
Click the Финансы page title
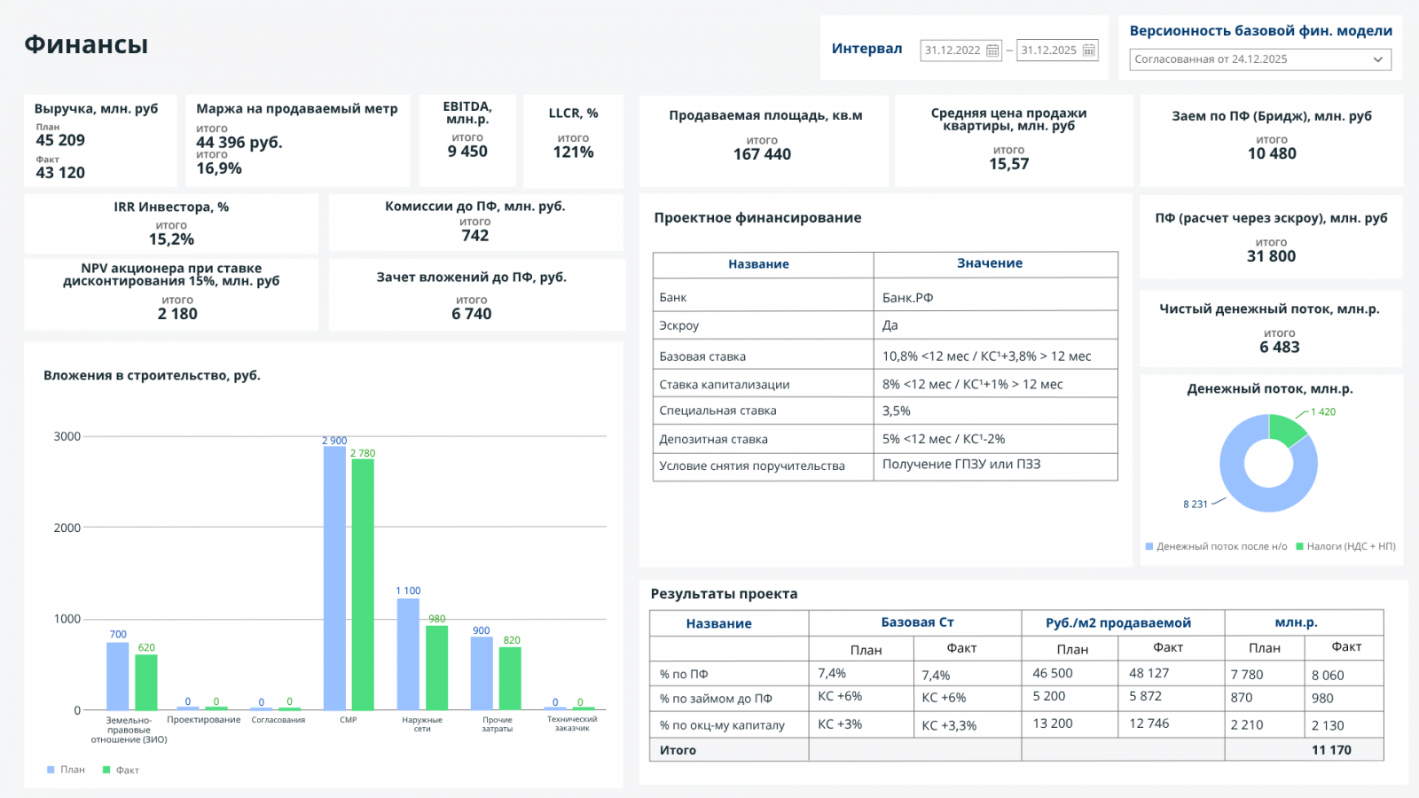tap(86, 44)
